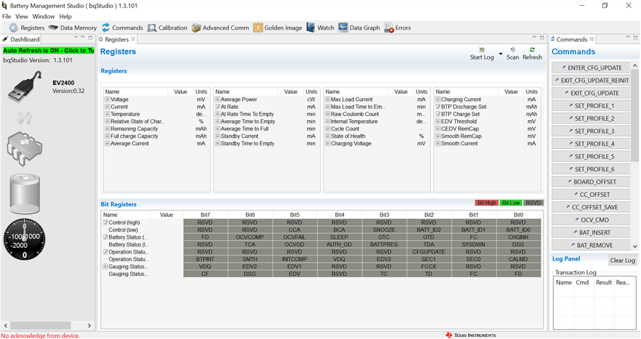Select the DashBoard tab

[x=21, y=40]
